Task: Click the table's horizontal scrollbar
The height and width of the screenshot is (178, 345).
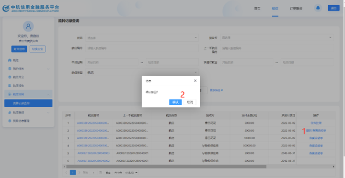Action: tap(166, 167)
